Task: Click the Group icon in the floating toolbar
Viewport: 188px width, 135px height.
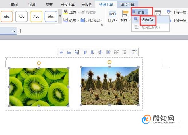Action: pos(134,52)
